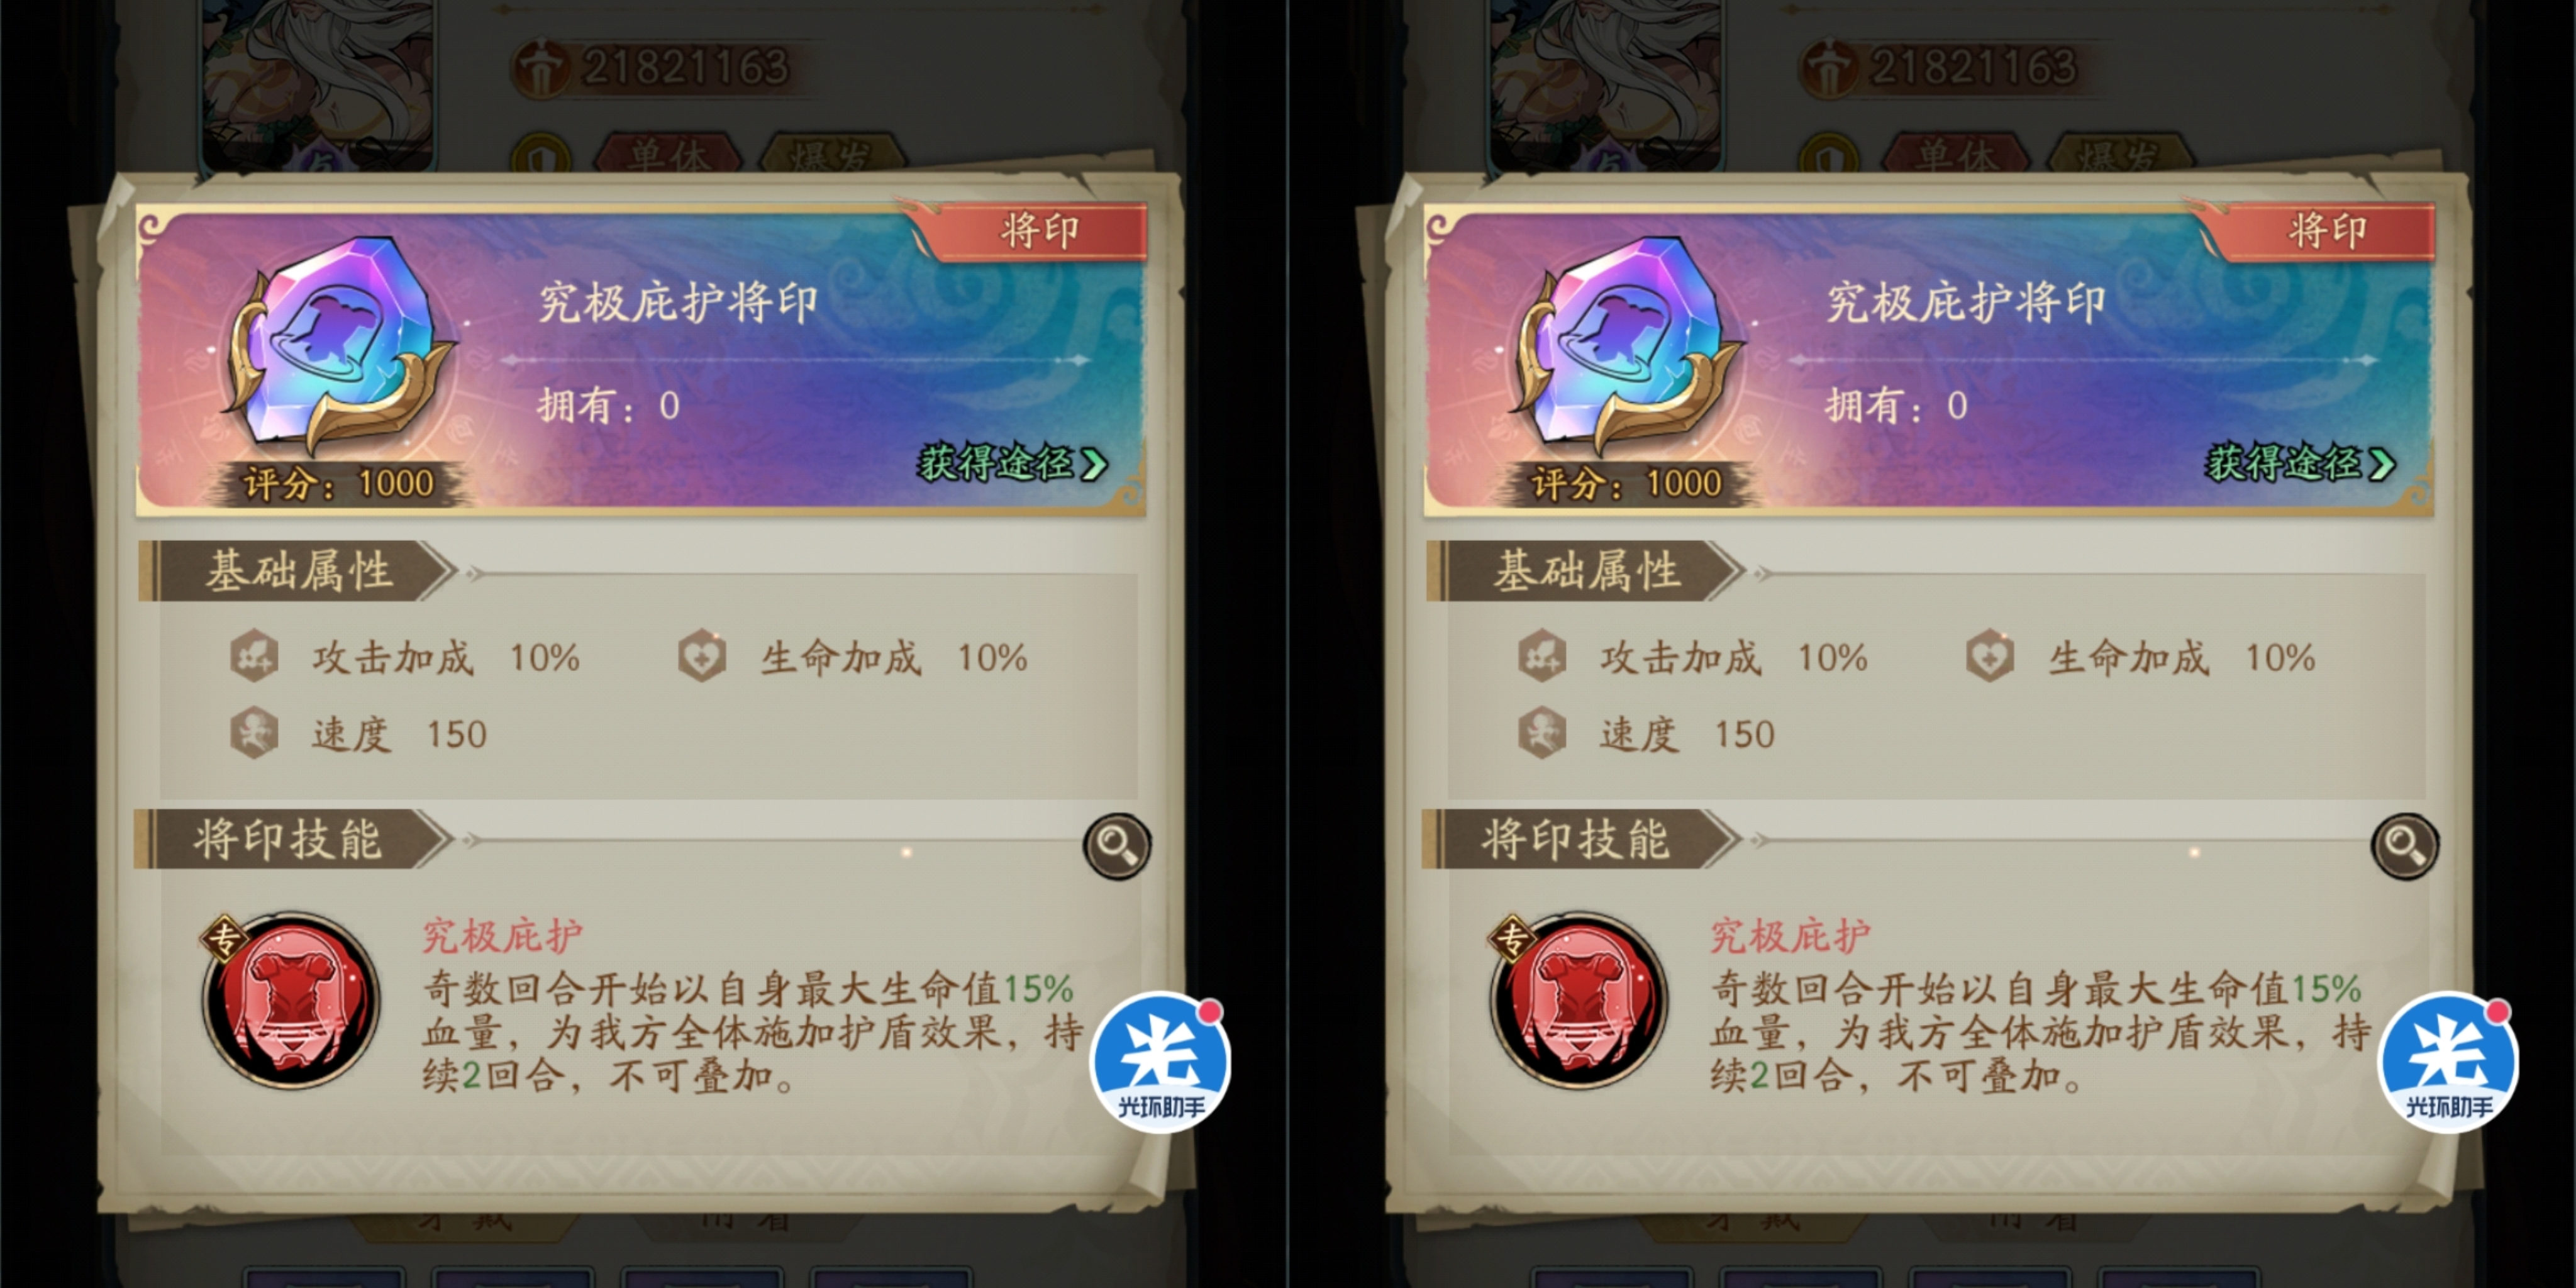This screenshot has height=1288, width=2576.
Task: Tap the hero portrait thumbnail at top left
Action: click(318, 86)
